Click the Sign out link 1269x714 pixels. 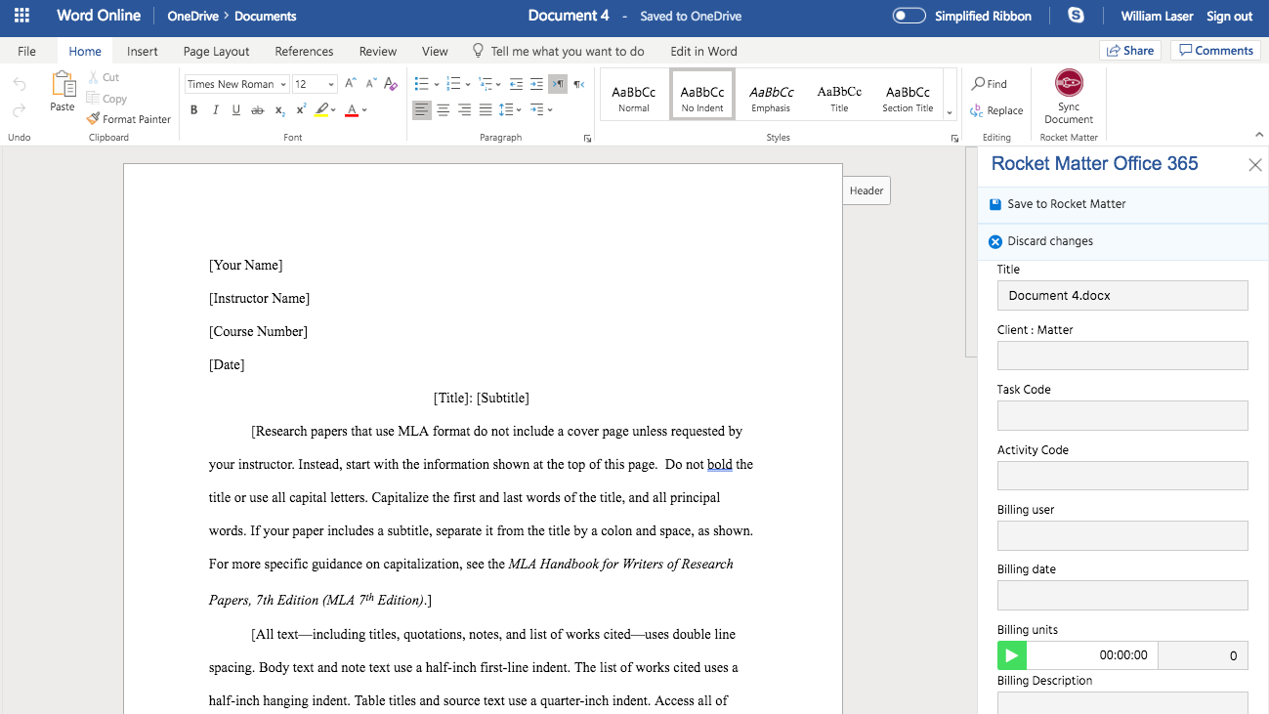pos(1229,16)
